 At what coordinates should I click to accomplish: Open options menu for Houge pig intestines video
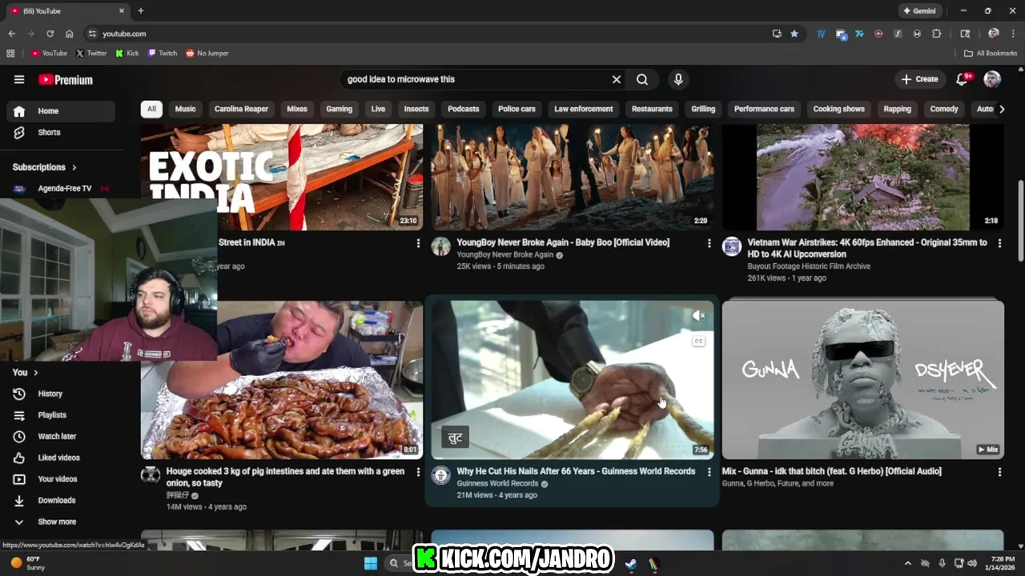click(418, 472)
